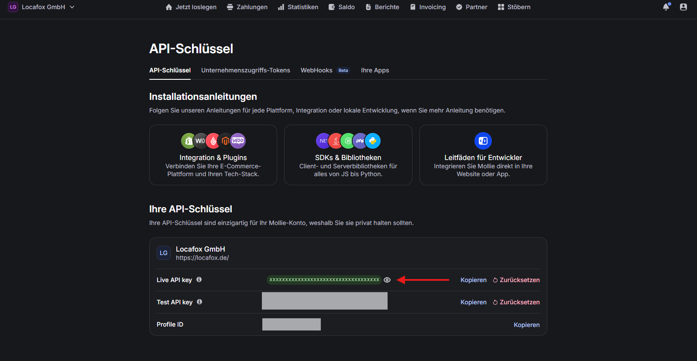697x361 pixels.
Task: Show the info tooltip for Test API key
Action: coord(199,302)
